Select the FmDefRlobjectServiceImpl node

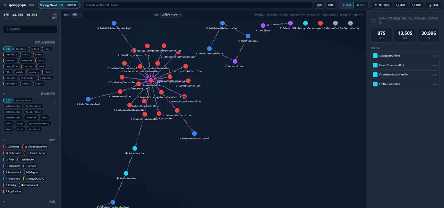pyautogui.click(x=114, y=23)
